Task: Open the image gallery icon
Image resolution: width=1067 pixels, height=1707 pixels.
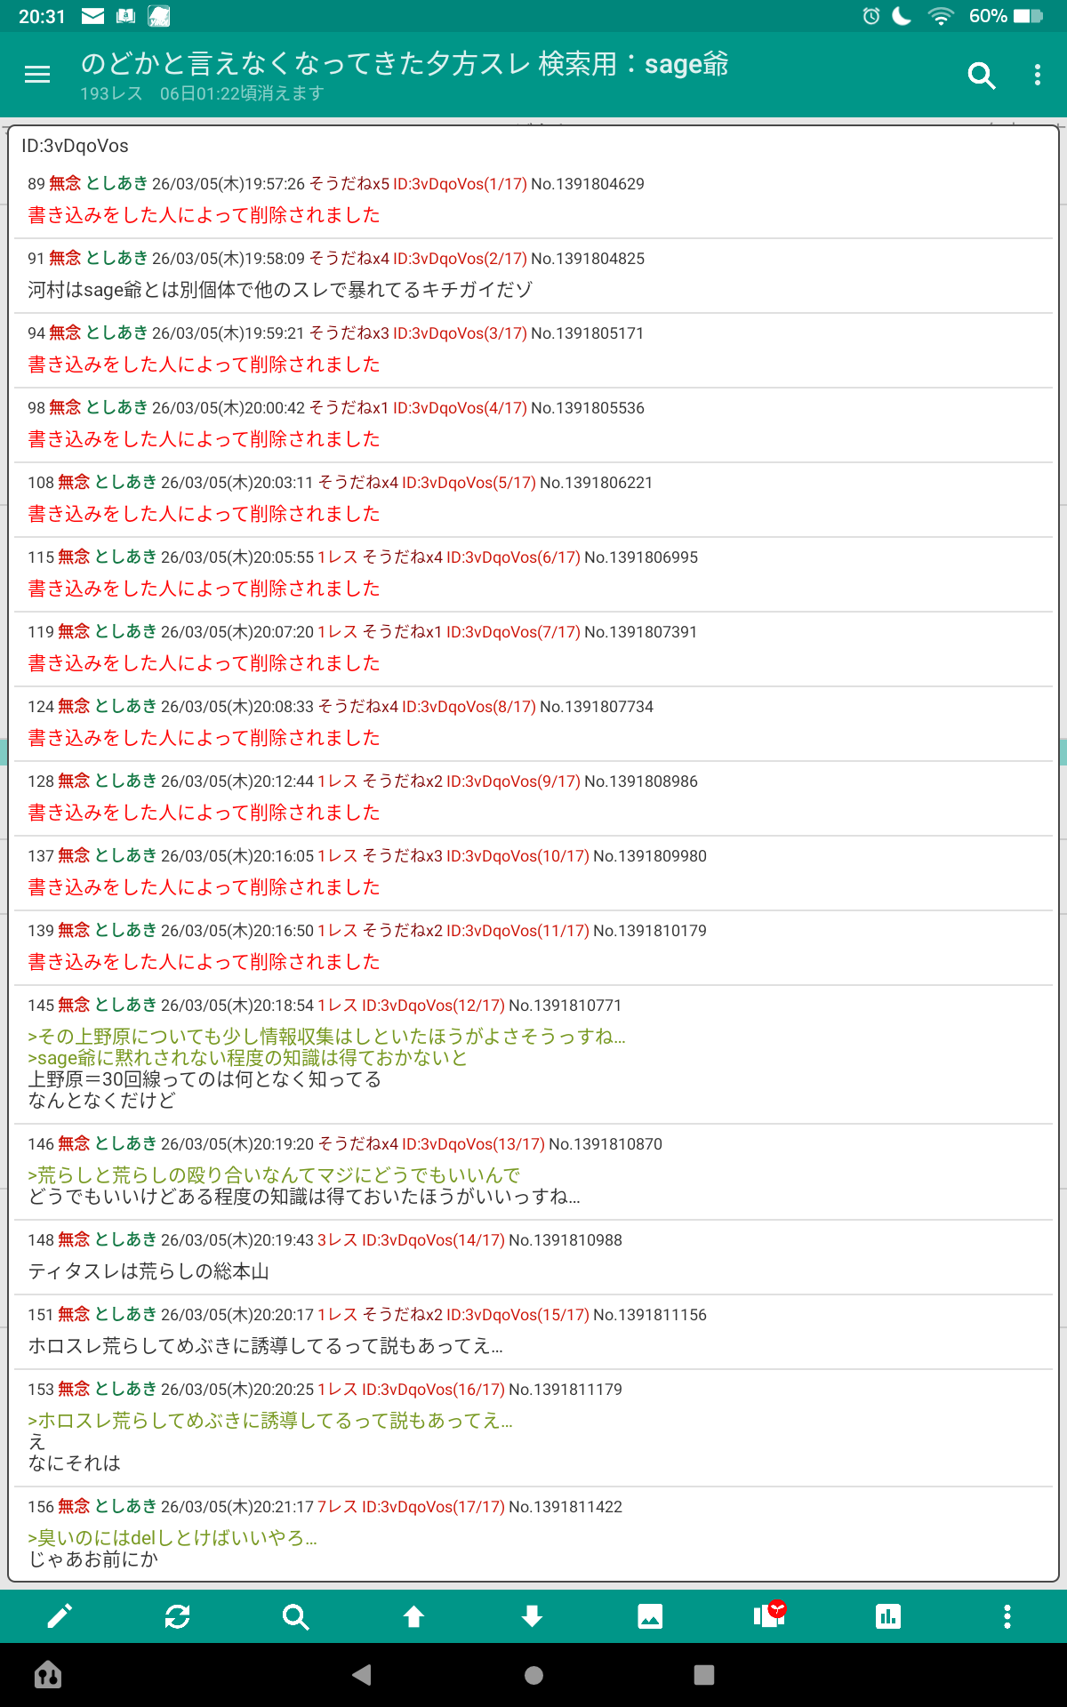Action: click(650, 1616)
